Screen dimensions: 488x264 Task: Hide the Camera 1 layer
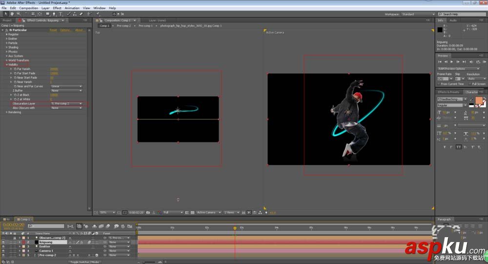3,251
